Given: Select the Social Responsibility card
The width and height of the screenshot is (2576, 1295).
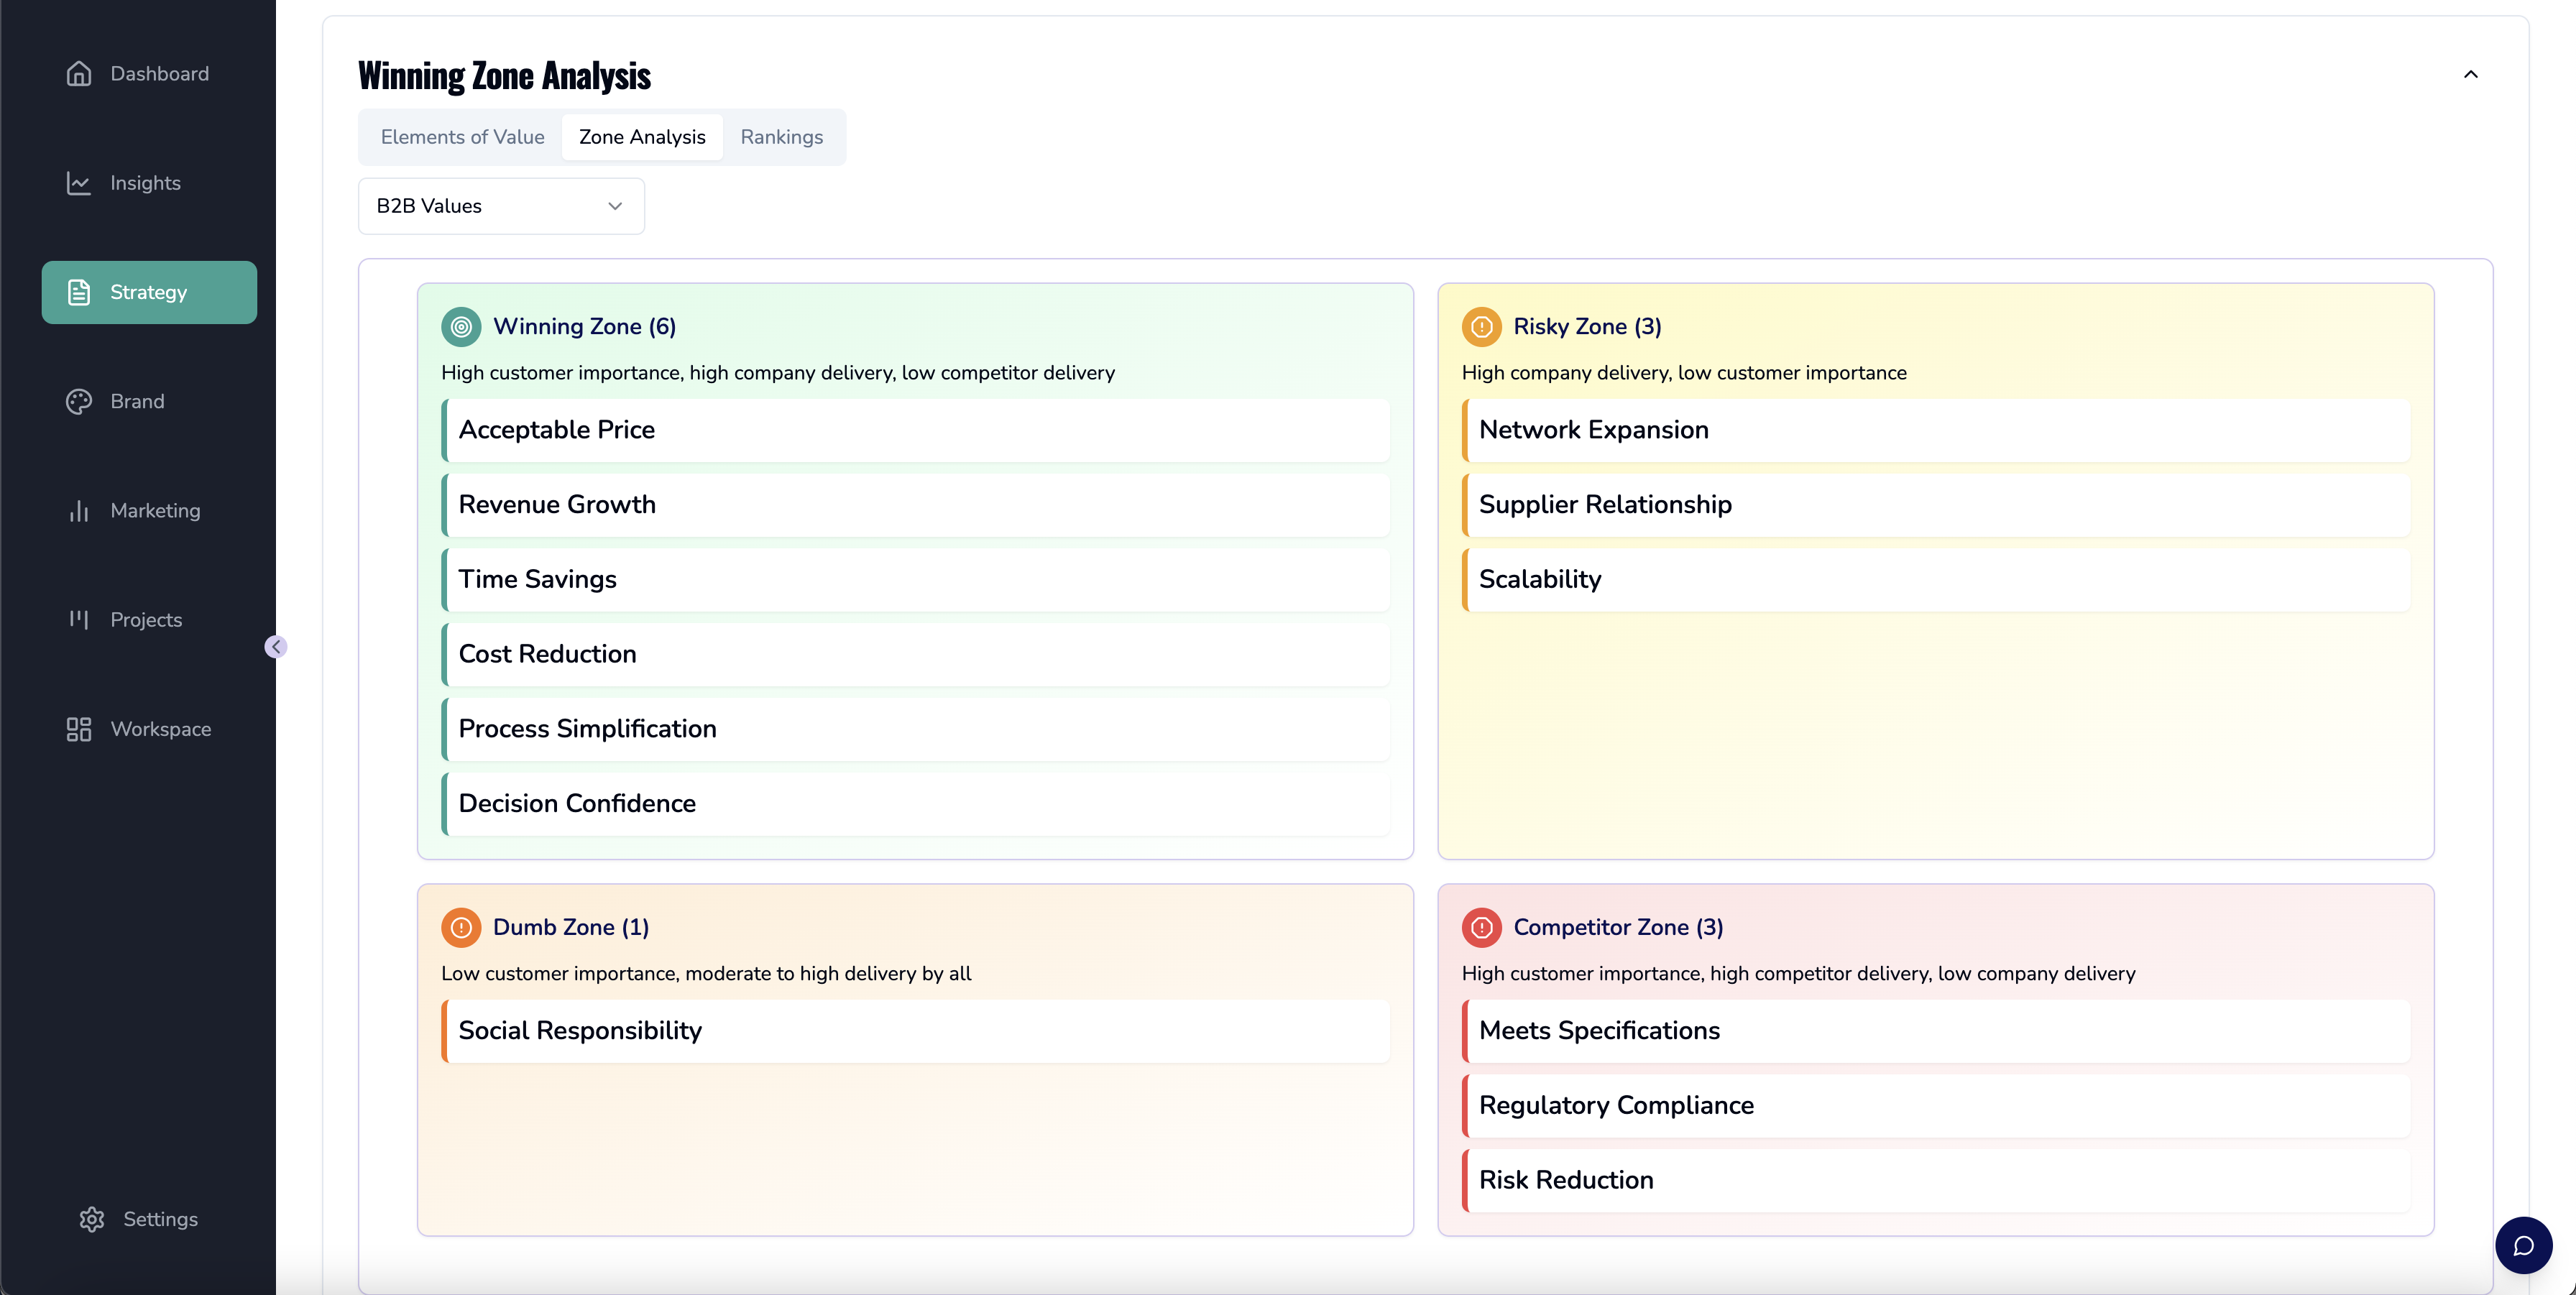Looking at the screenshot, I should tap(915, 1031).
